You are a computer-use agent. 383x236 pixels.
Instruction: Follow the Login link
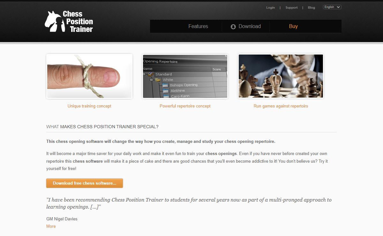coord(270,8)
